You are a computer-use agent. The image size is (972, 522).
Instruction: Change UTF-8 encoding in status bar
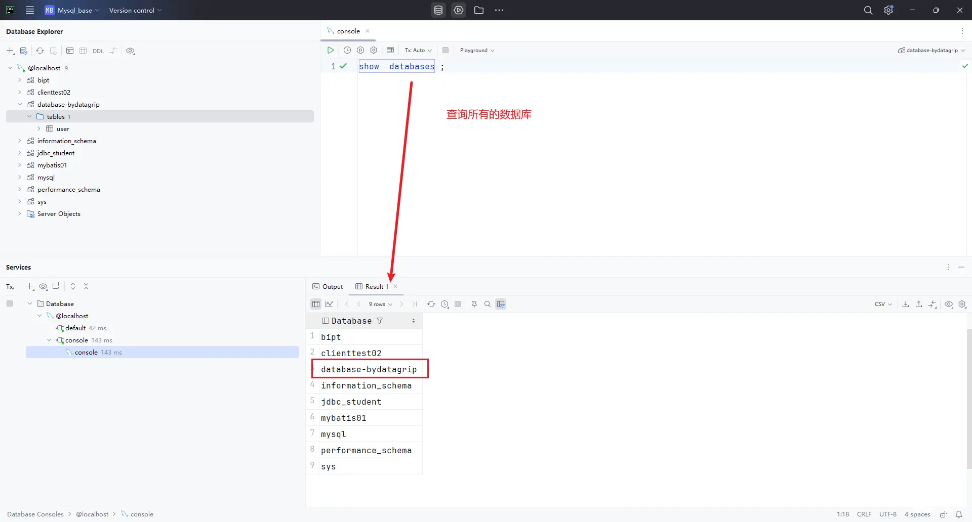point(888,514)
